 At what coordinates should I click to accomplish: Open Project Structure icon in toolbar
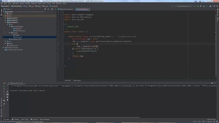point(214,6)
